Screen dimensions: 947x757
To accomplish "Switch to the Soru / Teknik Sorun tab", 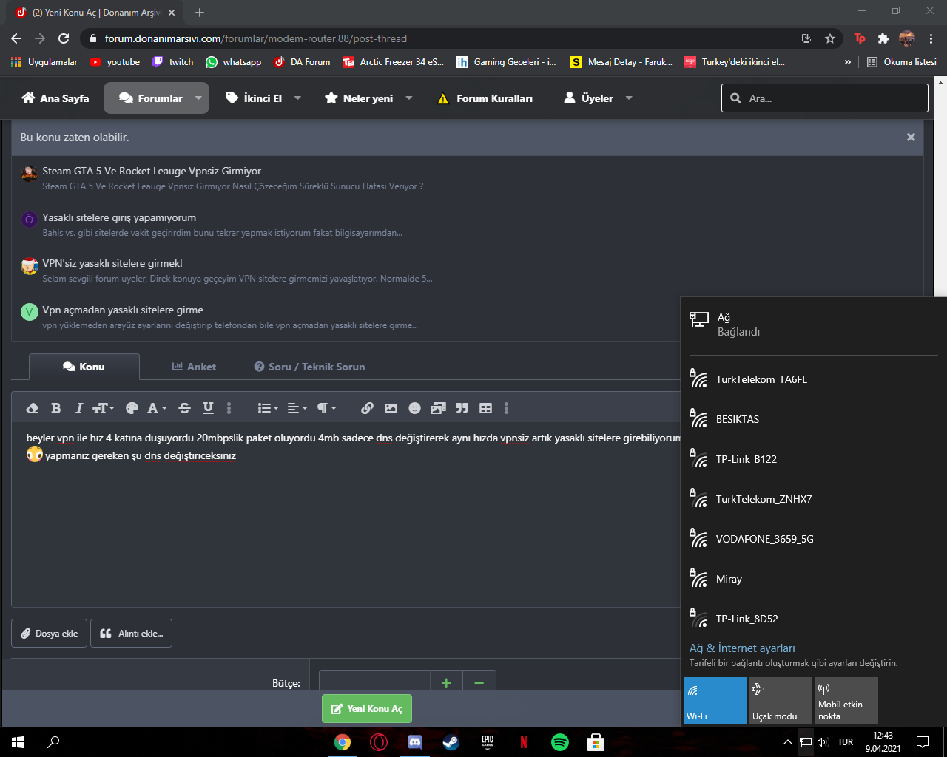I will coord(309,367).
